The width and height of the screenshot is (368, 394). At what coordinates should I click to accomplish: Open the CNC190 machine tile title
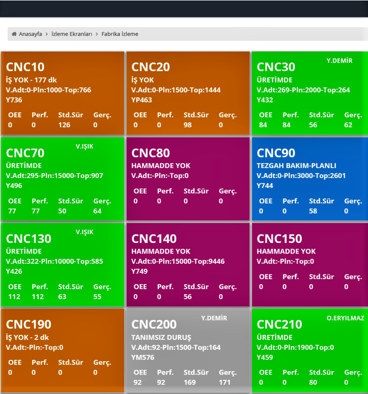pyautogui.click(x=29, y=324)
